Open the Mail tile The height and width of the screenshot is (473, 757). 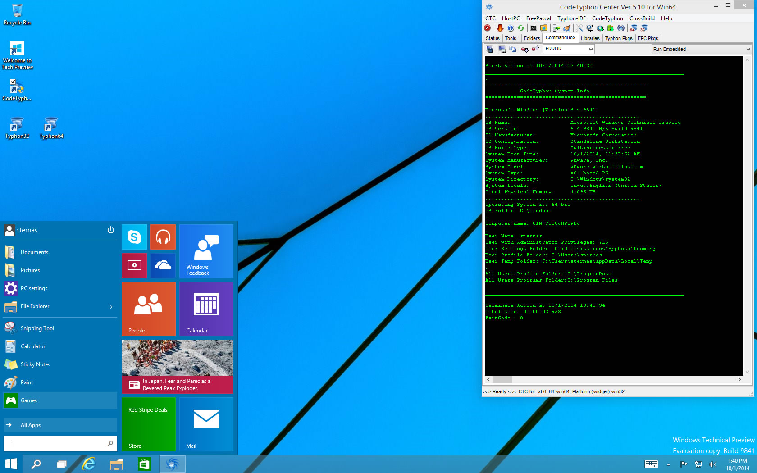[x=206, y=424]
